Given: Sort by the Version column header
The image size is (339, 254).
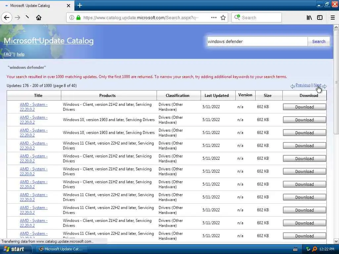Looking at the screenshot, I should point(245,95).
